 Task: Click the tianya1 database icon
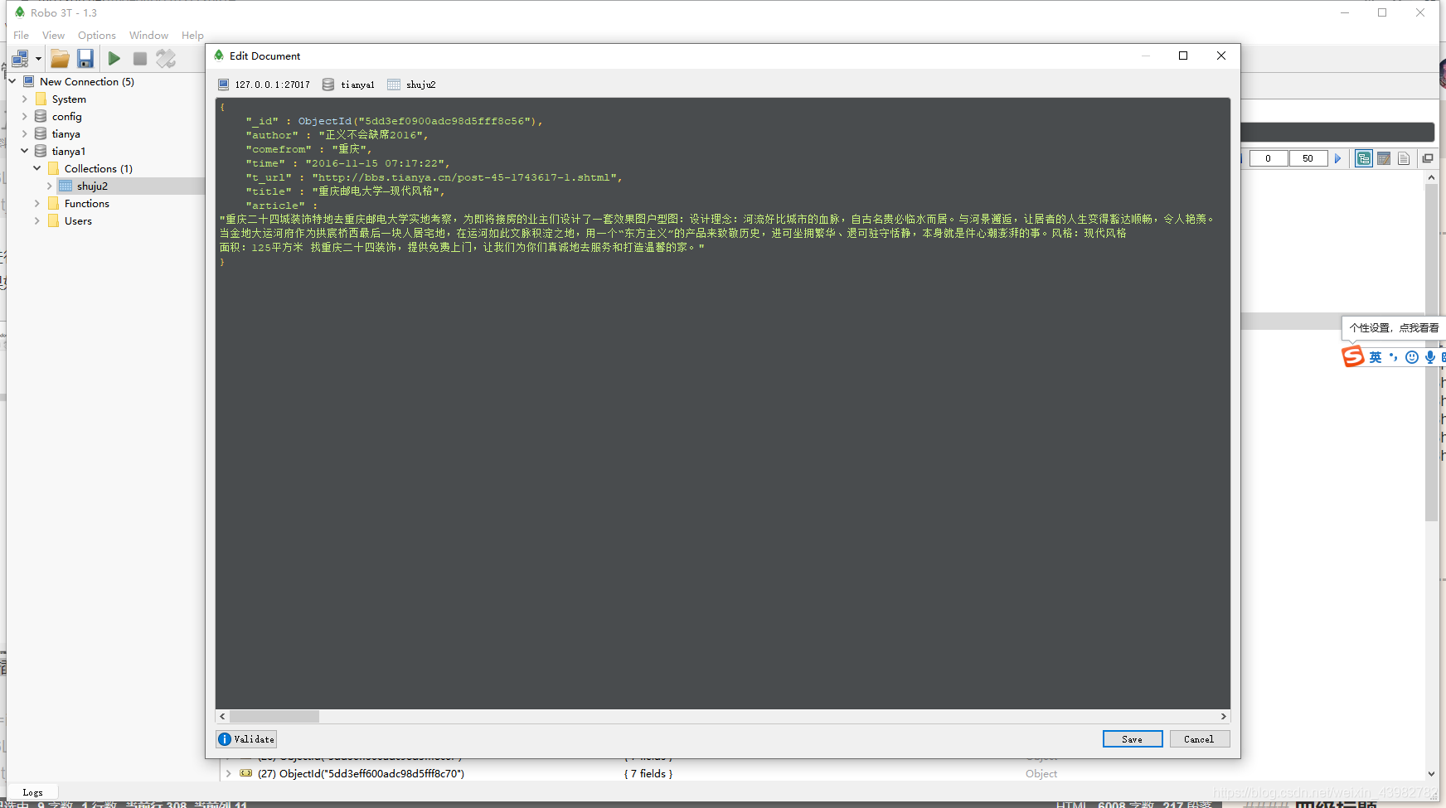[41, 151]
